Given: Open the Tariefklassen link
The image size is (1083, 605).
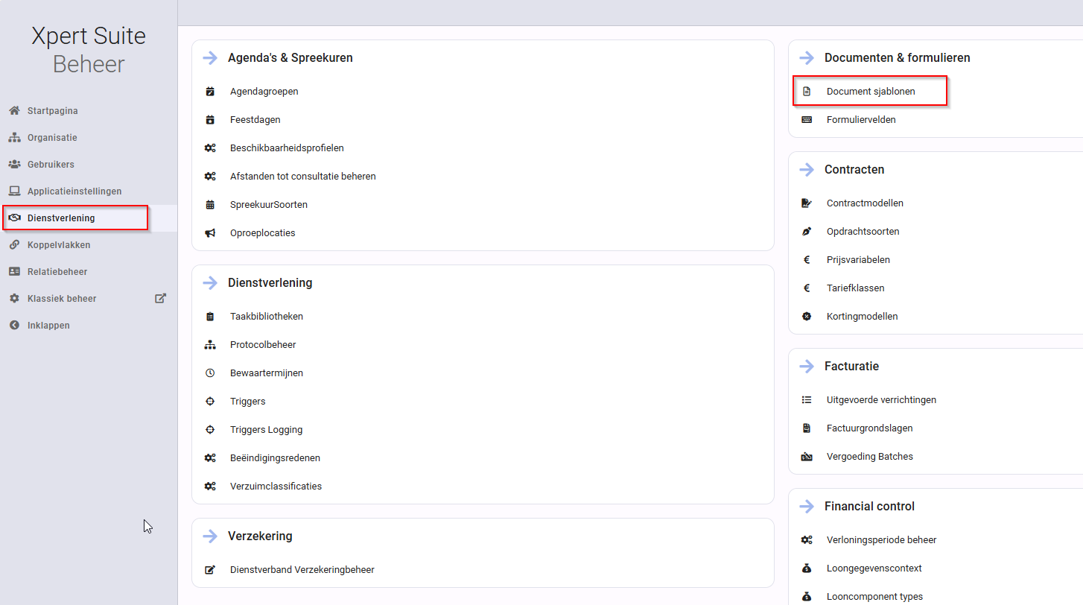Looking at the screenshot, I should (855, 288).
